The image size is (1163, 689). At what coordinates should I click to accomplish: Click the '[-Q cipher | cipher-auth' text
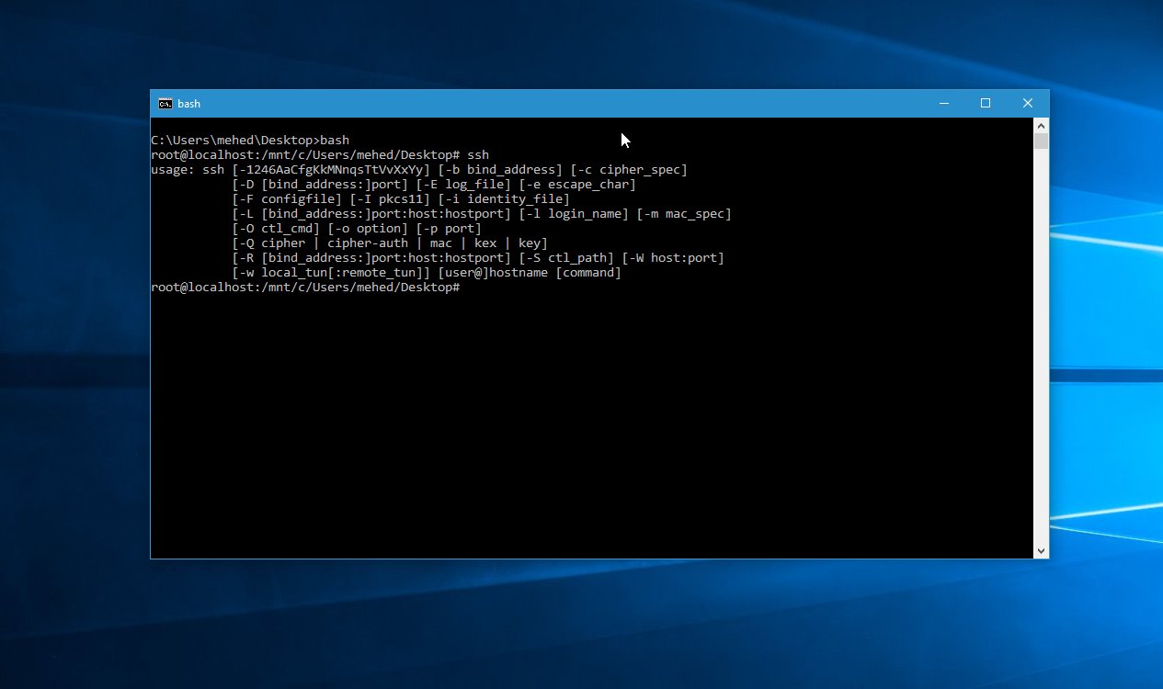(x=320, y=243)
